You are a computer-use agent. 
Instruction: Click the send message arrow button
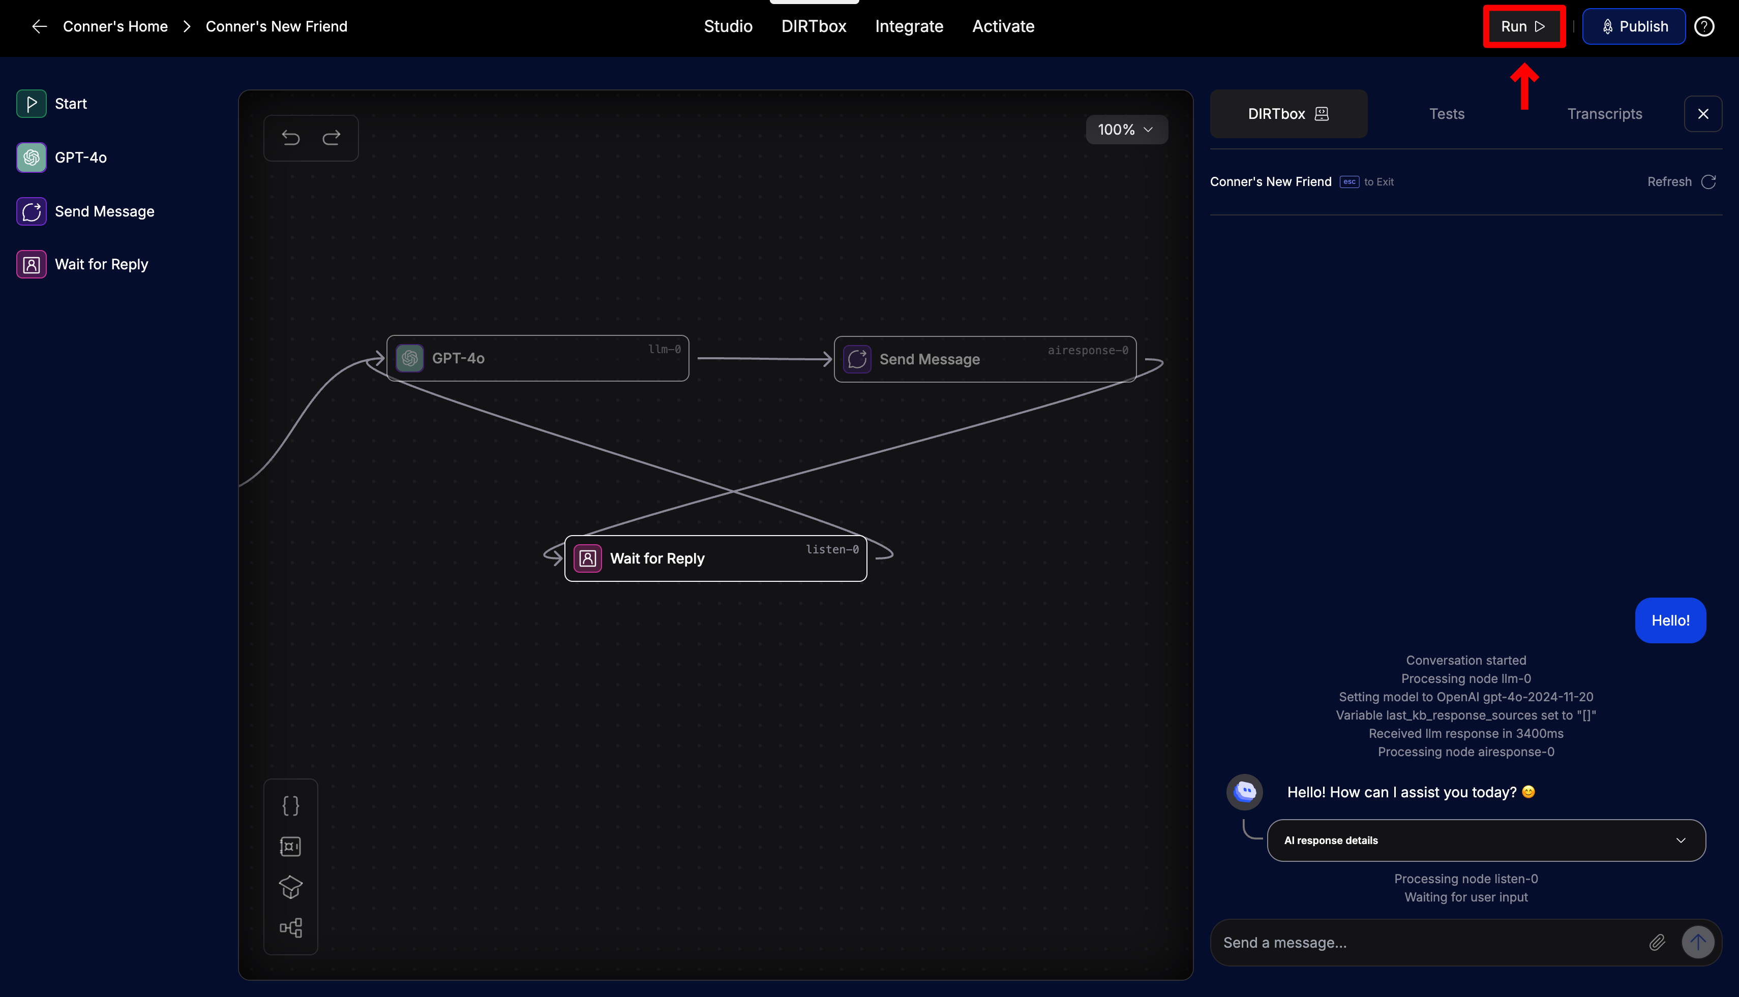click(1698, 943)
